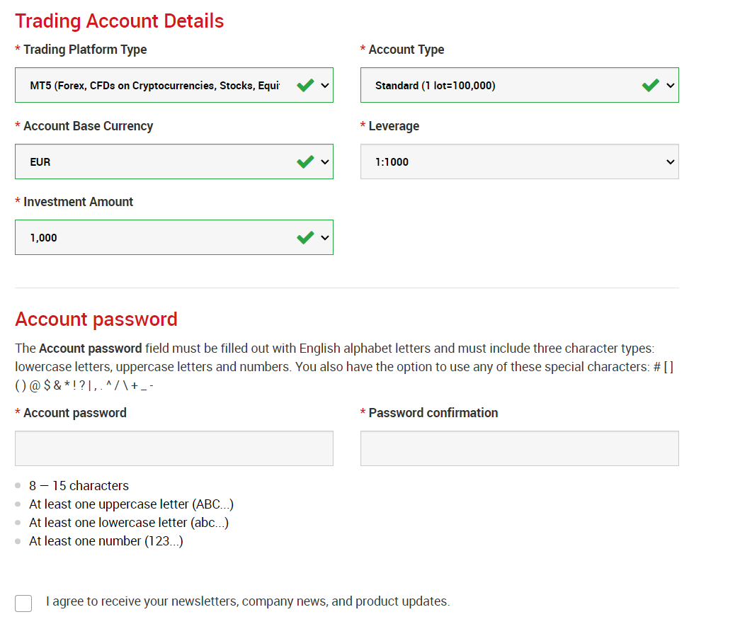Expand the Trading Platform Type dropdown arrow
This screenshot has width=740, height=629.
(x=325, y=86)
